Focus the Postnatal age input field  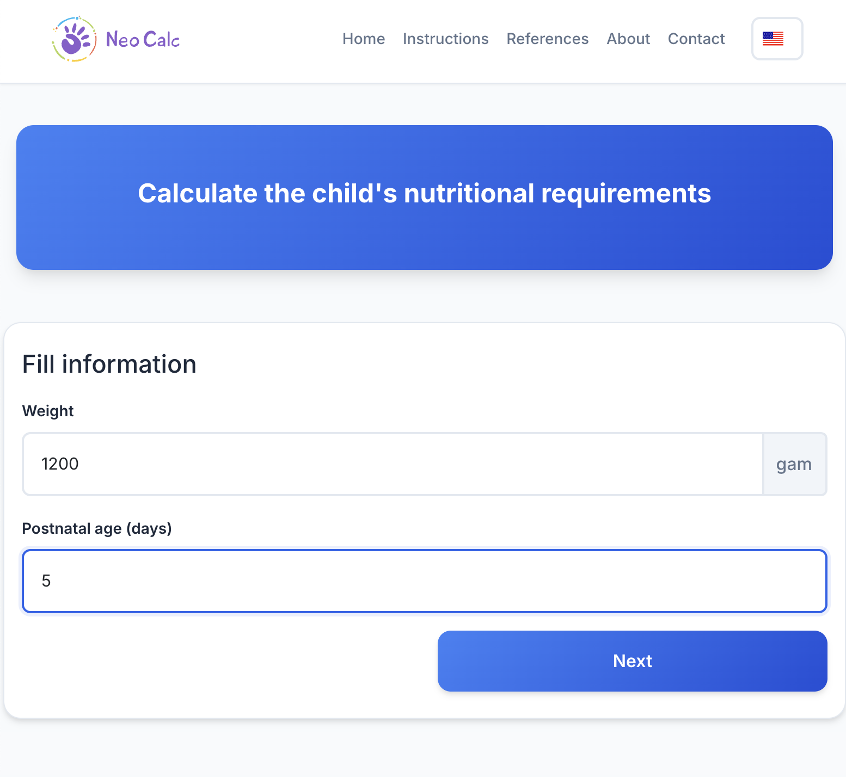pyautogui.click(x=425, y=581)
